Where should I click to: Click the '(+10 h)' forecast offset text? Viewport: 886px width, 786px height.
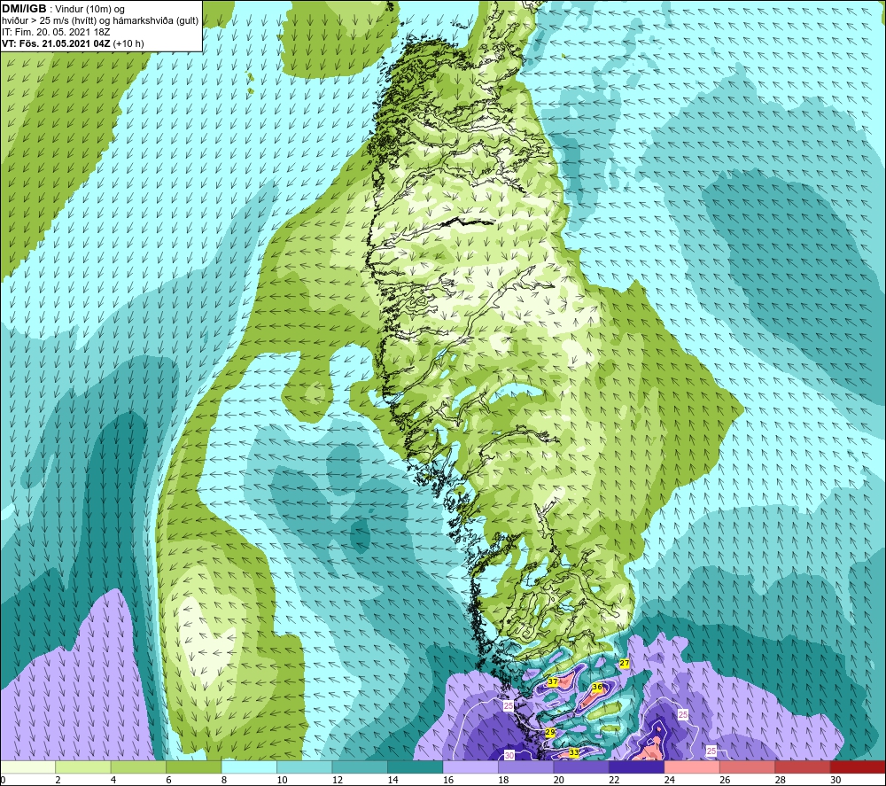coord(128,43)
